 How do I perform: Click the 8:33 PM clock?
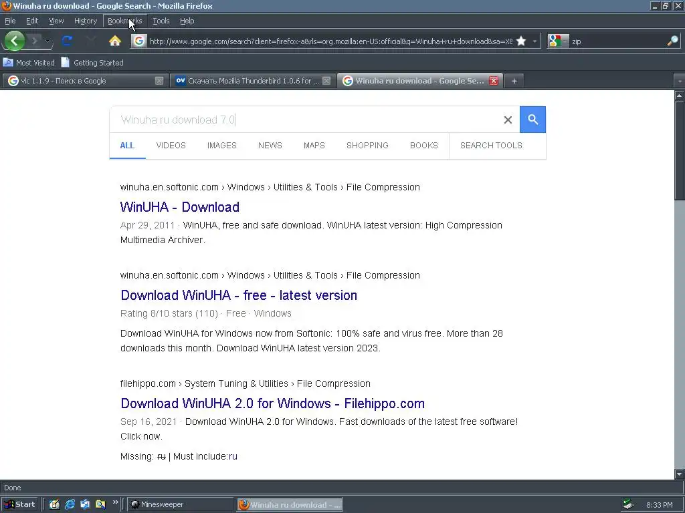point(659,505)
